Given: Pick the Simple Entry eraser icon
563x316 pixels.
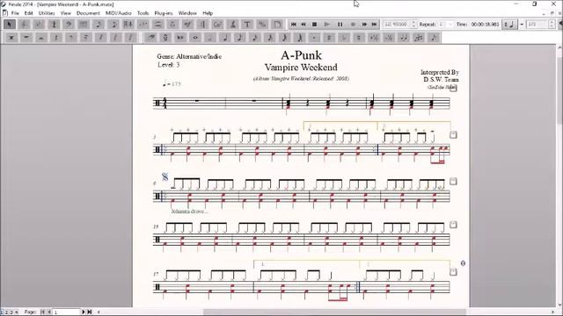Looking at the screenshot, I should [150, 38].
